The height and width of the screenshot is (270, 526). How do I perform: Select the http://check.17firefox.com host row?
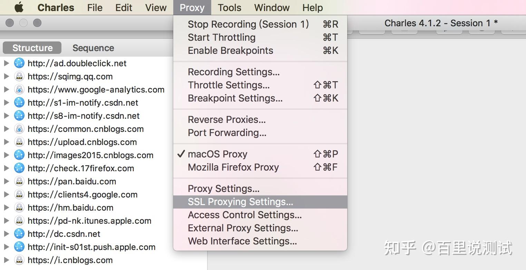click(x=81, y=168)
